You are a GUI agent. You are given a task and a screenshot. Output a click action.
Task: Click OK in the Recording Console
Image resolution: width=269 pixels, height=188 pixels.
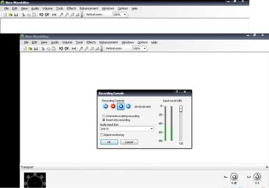click(109, 142)
